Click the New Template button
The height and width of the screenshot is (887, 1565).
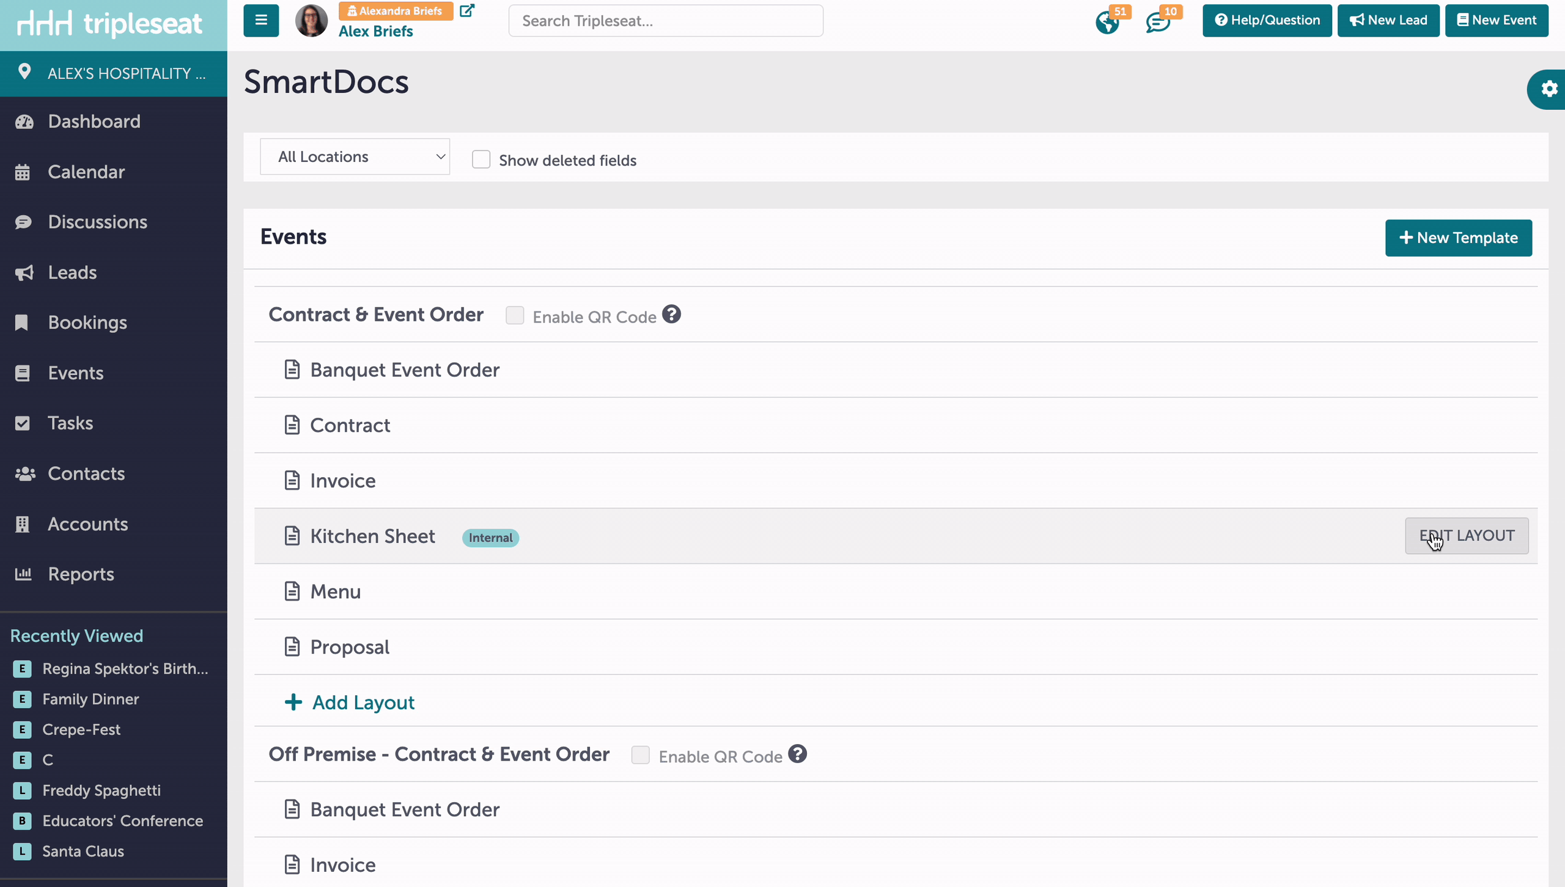(1459, 238)
